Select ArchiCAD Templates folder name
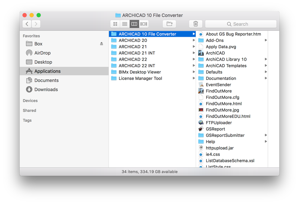The image size is (299, 204). 226,66
